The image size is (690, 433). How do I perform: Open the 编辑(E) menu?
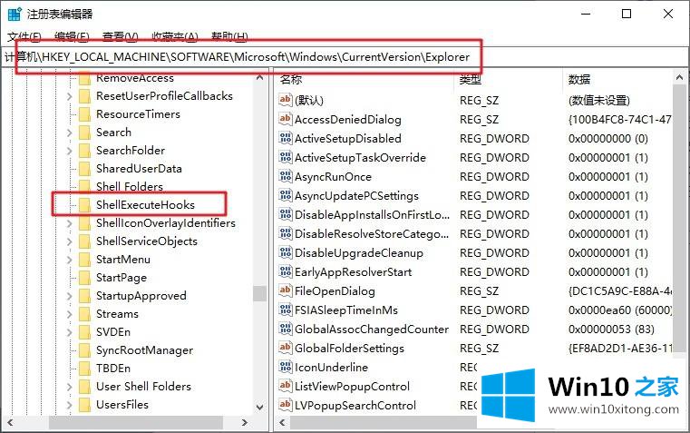click(72, 36)
